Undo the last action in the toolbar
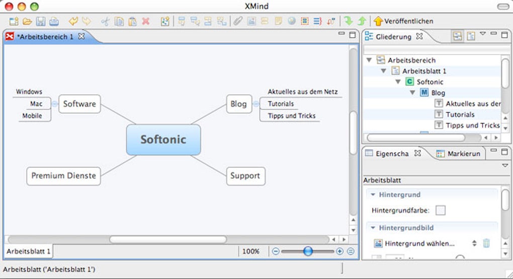This screenshot has height=279, width=513. (73, 22)
